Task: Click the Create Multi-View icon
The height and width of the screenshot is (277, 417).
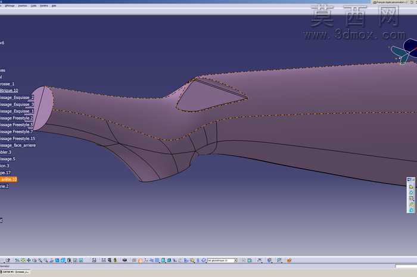Action: [x=57, y=260]
